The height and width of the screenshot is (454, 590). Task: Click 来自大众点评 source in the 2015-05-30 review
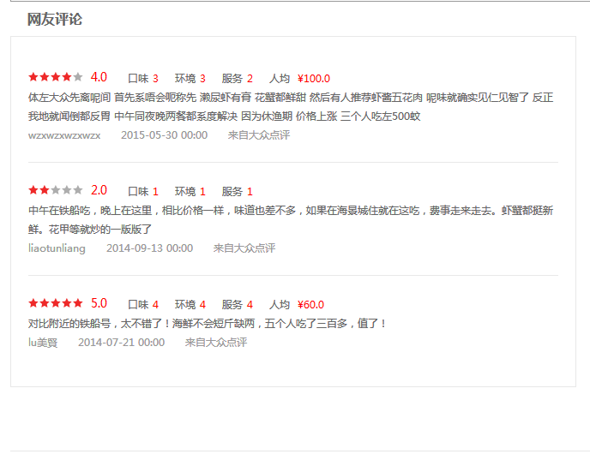pos(258,135)
